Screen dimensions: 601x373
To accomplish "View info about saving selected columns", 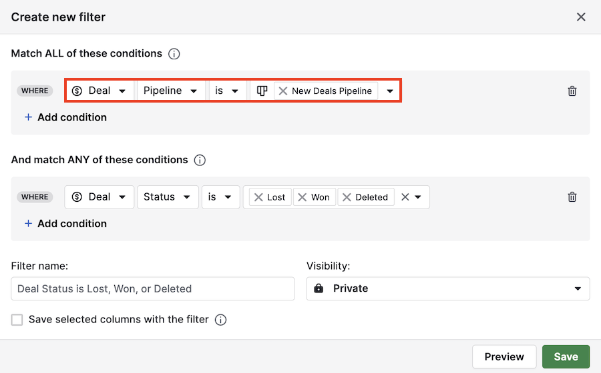I will point(220,320).
